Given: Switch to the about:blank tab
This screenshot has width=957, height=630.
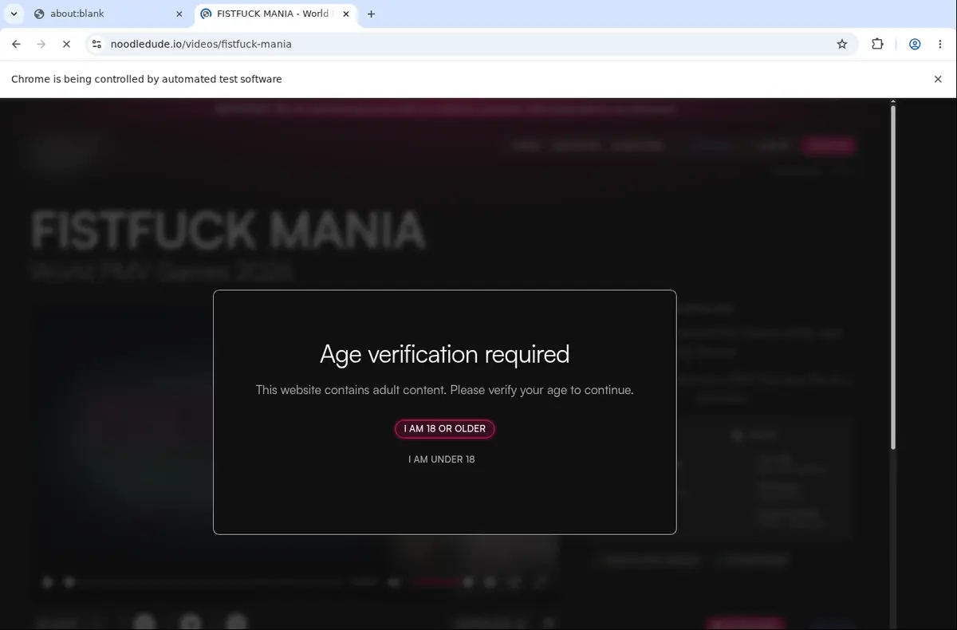Looking at the screenshot, I should [108, 14].
